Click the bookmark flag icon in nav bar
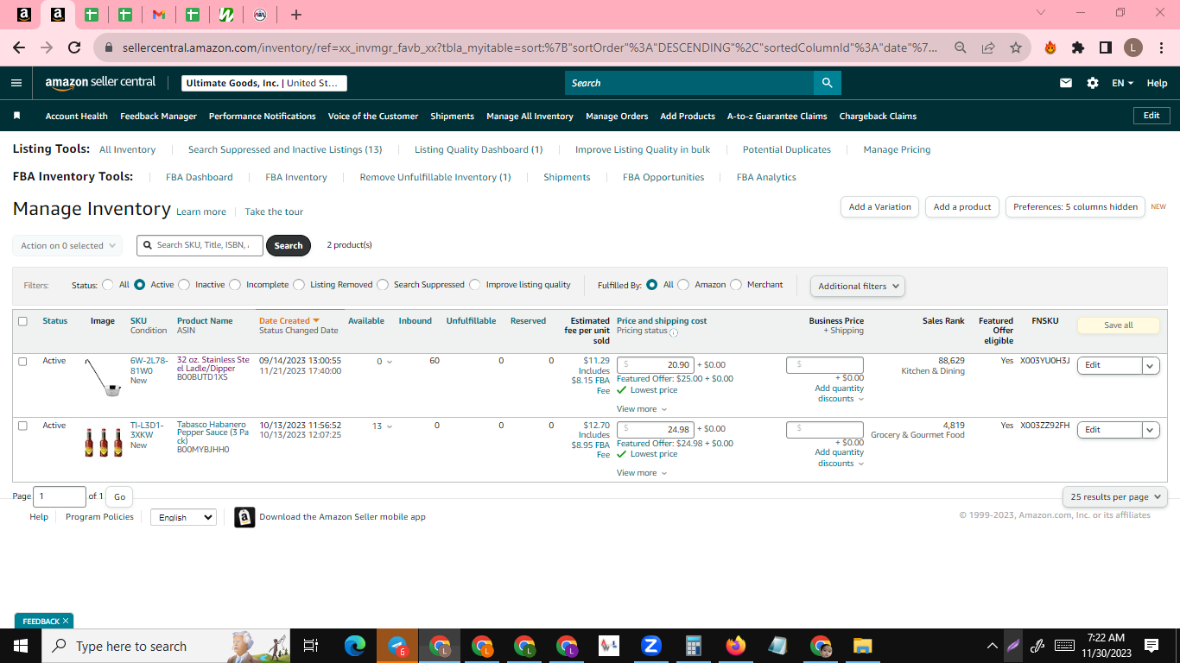The image size is (1180, 663). point(16,116)
